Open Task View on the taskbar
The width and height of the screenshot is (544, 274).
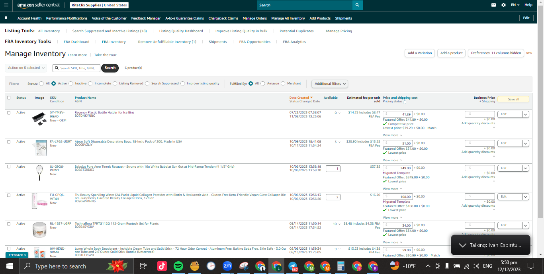click(x=143, y=266)
